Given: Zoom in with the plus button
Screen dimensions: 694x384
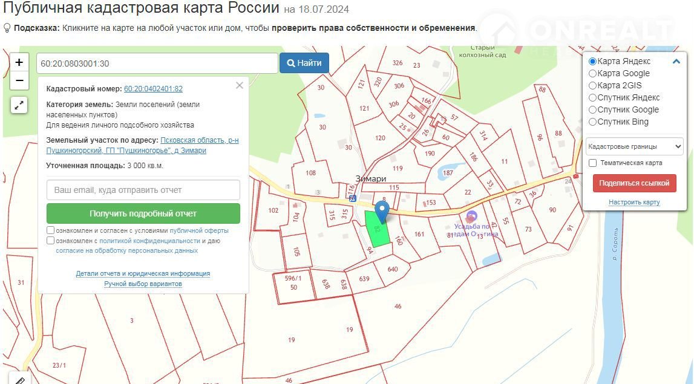Looking at the screenshot, I should [19, 62].
